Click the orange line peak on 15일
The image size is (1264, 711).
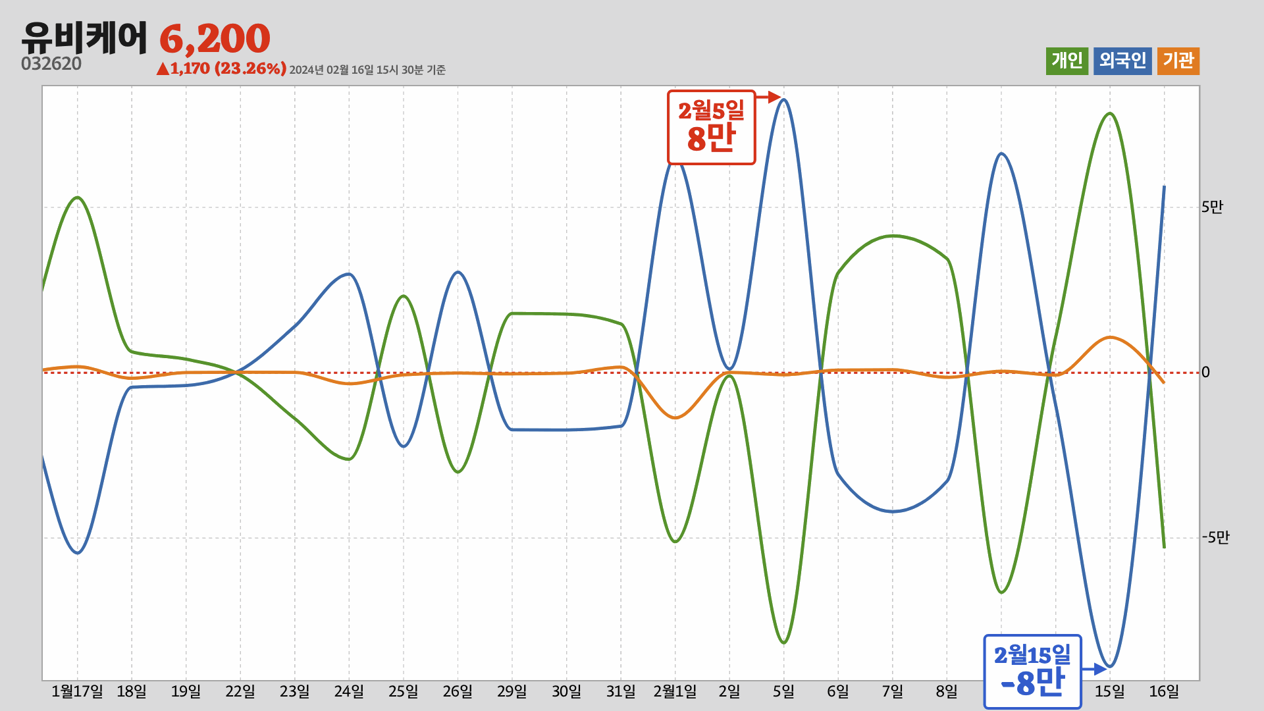pyautogui.click(x=1110, y=337)
